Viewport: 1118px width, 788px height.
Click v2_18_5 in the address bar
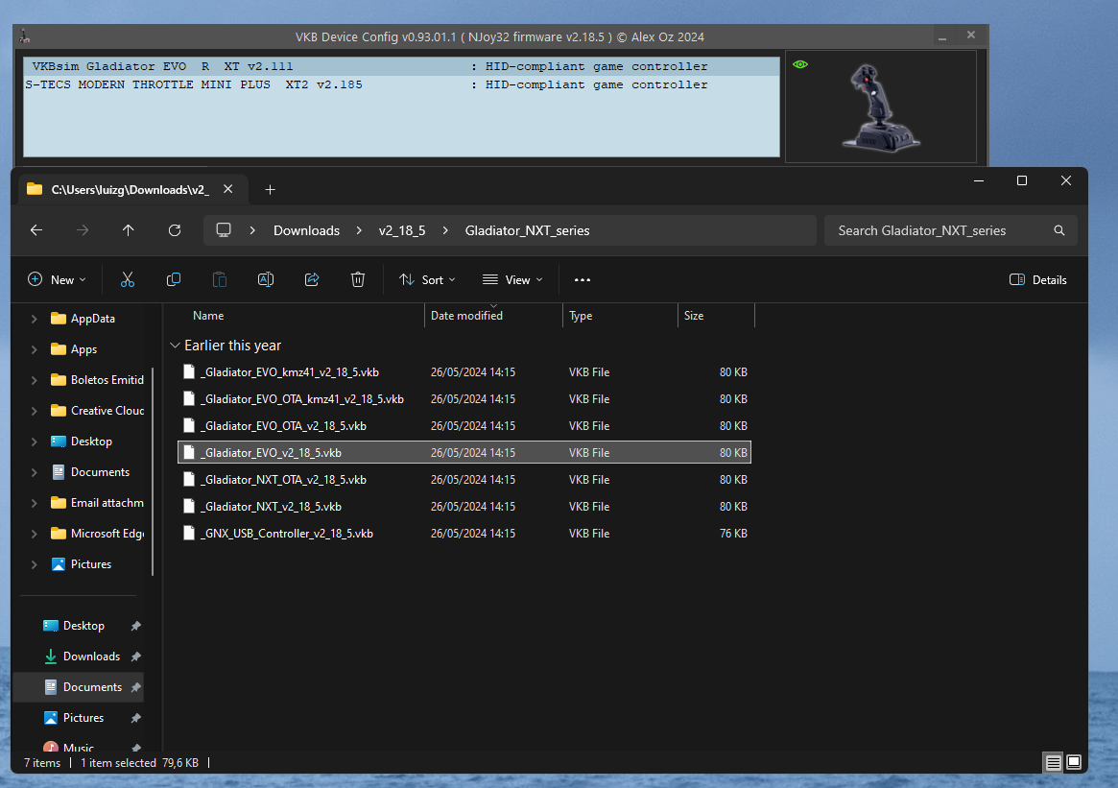point(402,230)
